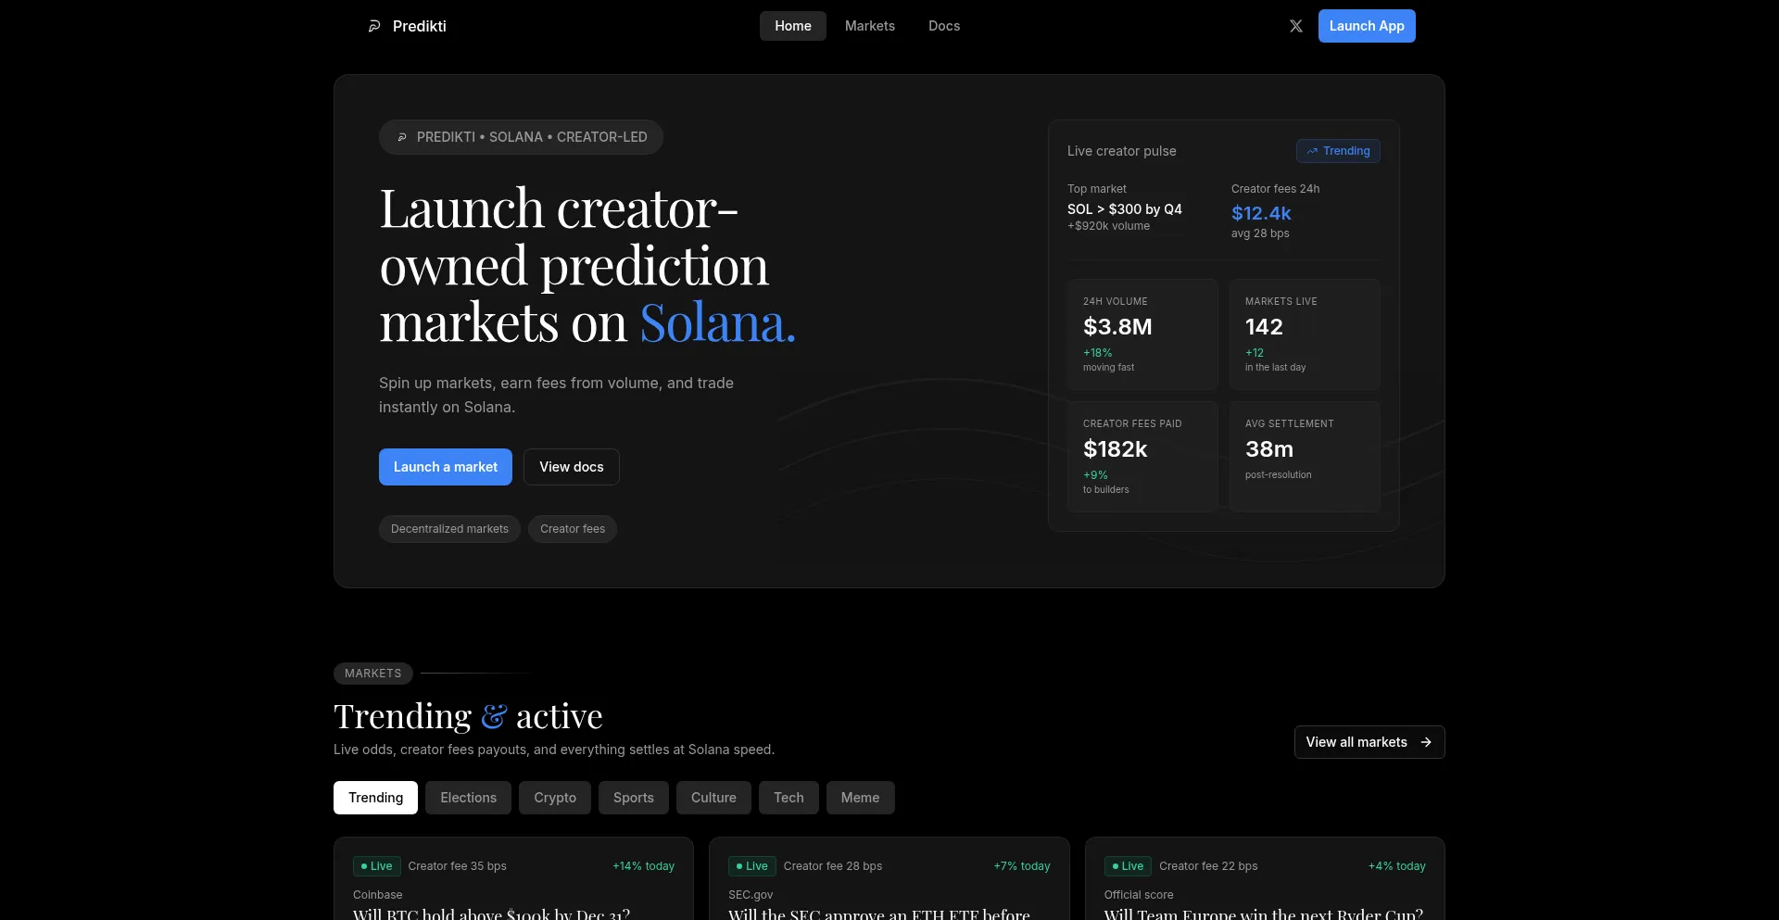1779x920 pixels.
Task: Open the X (Twitter) social icon
Action: tap(1295, 26)
